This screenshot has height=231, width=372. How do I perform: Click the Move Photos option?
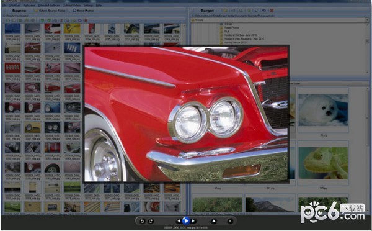pyautogui.click(x=83, y=11)
